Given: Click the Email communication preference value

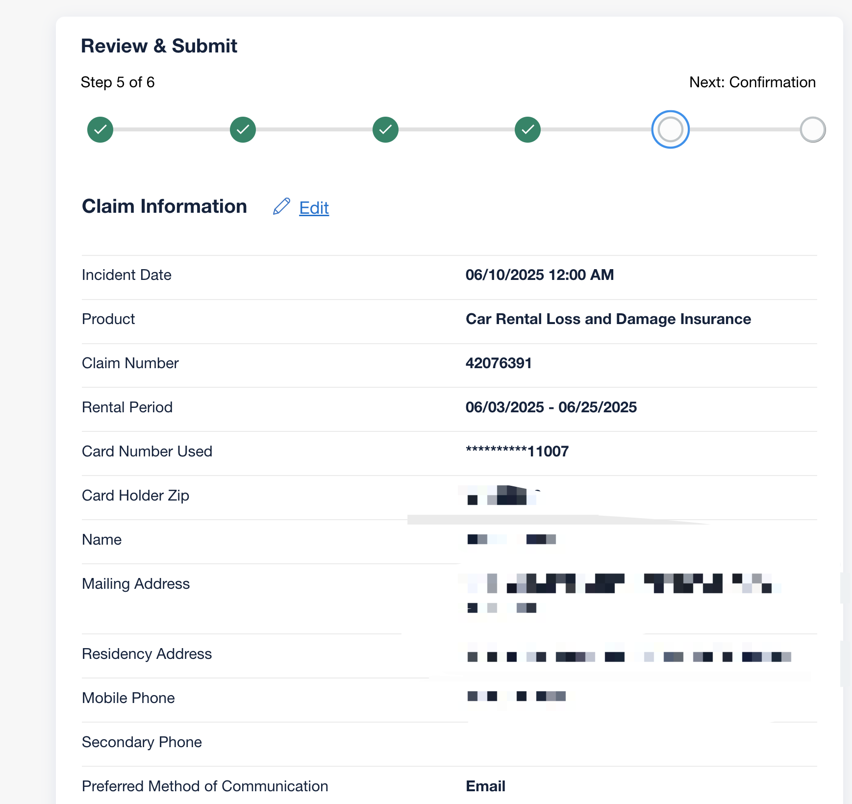Looking at the screenshot, I should [485, 786].
